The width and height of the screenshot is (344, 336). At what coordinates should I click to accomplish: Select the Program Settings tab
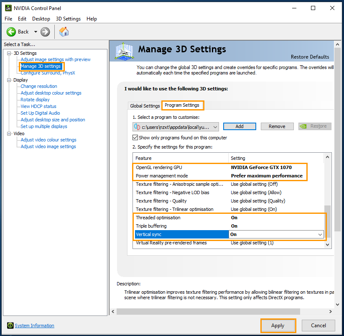tap(183, 105)
